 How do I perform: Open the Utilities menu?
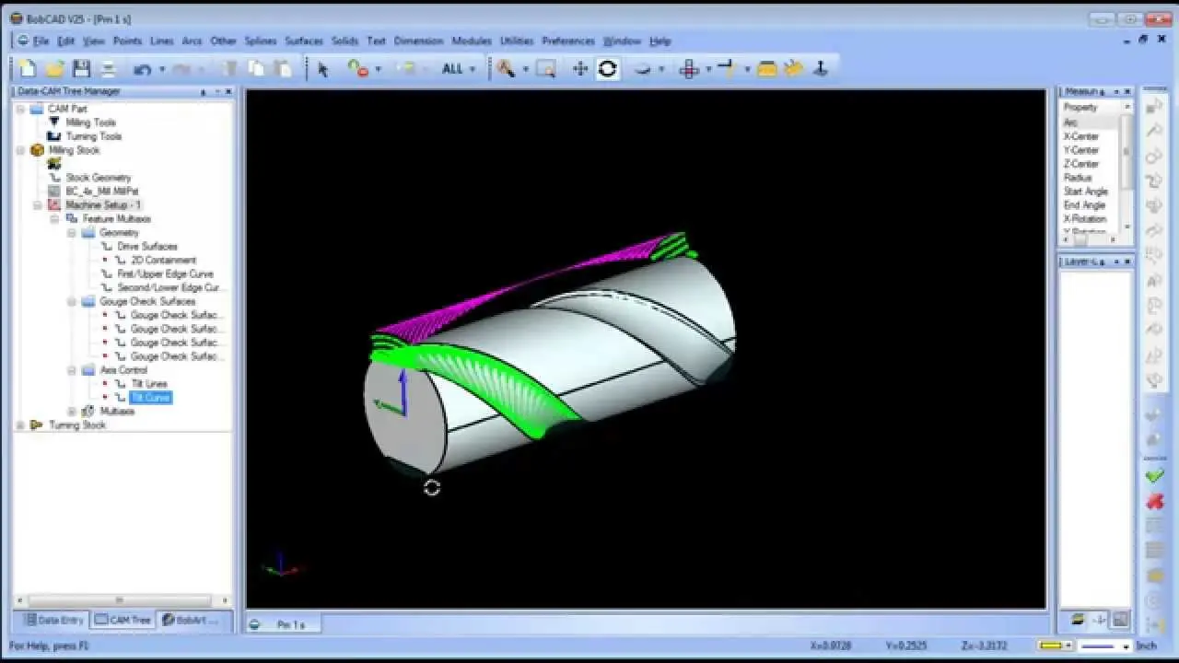tap(517, 41)
